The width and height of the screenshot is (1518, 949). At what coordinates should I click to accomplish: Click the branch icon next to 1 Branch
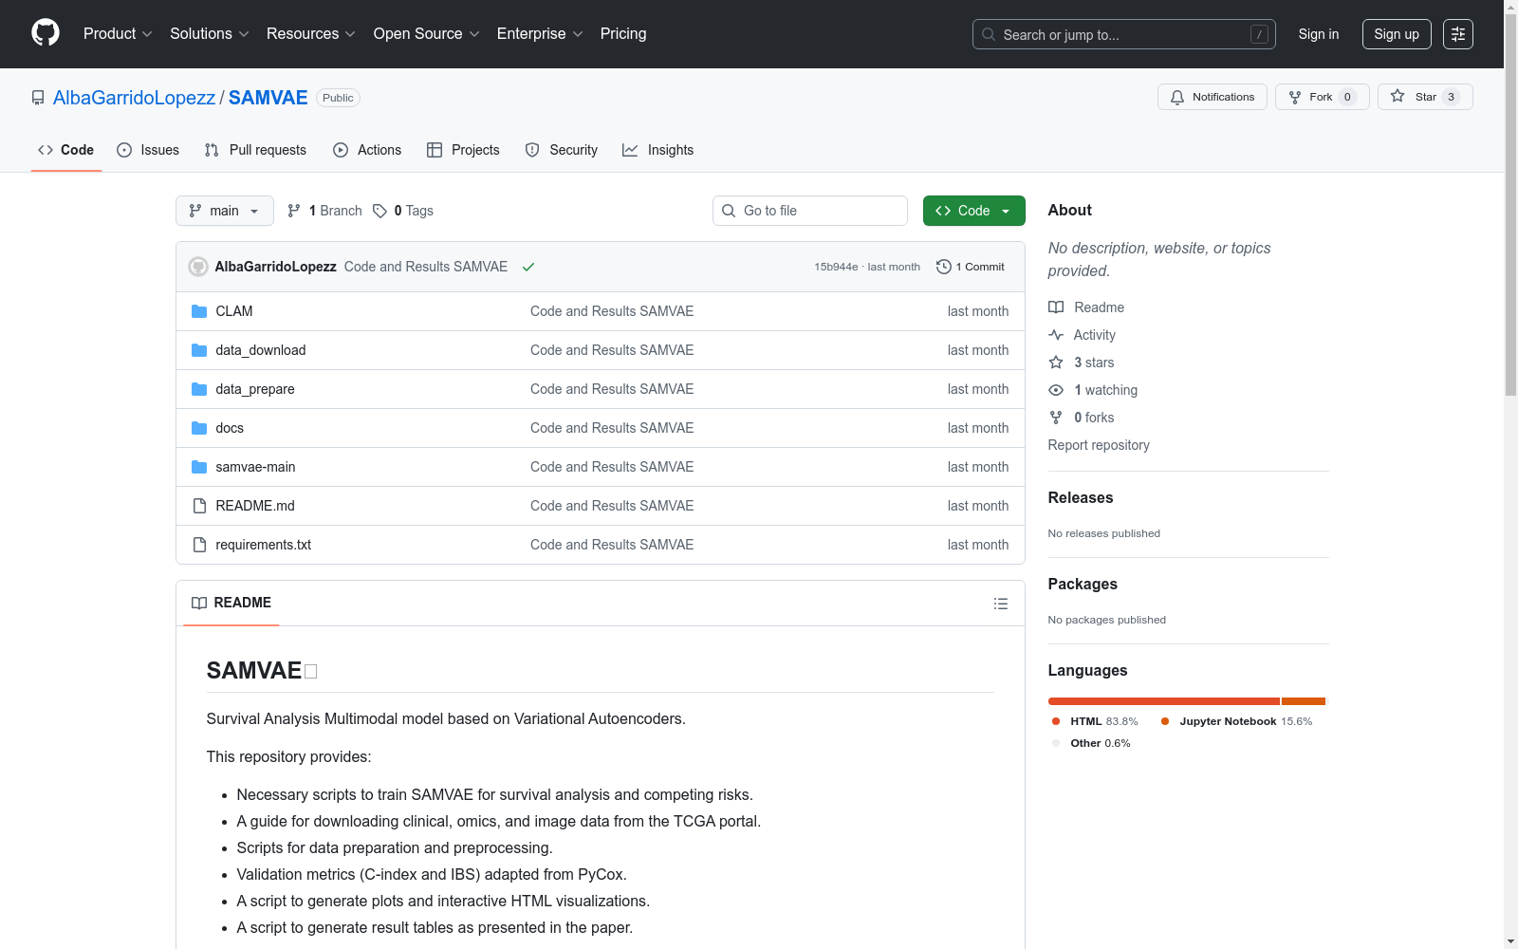294,211
